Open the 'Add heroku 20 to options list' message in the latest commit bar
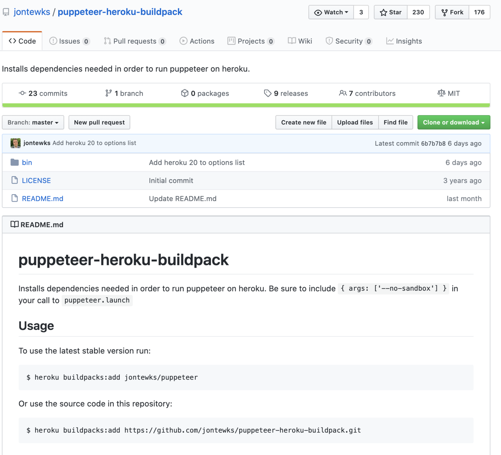 pos(94,143)
